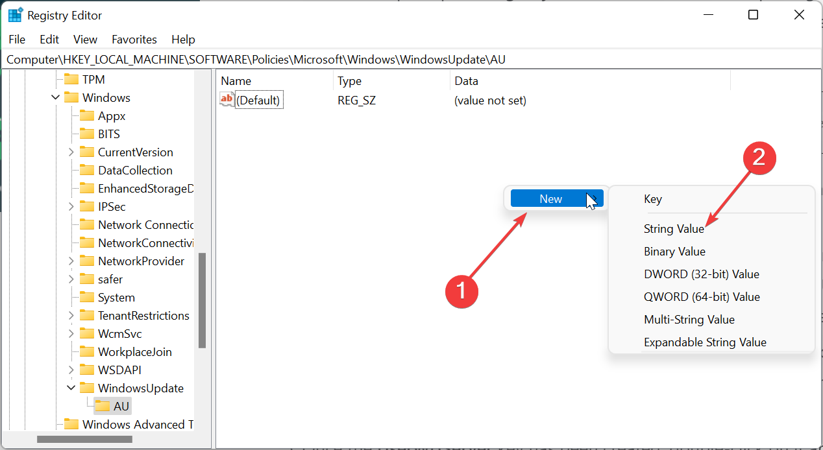Image resolution: width=823 pixels, height=450 pixels.
Task: Select the DataCollection key label
Action: pyautogui.click(x=135, y=171)
